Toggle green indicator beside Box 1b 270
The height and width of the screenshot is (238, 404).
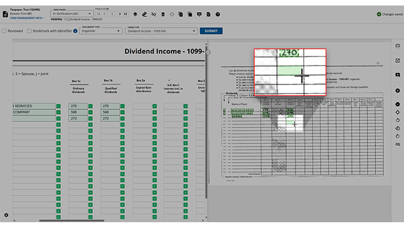pos(122,118)
